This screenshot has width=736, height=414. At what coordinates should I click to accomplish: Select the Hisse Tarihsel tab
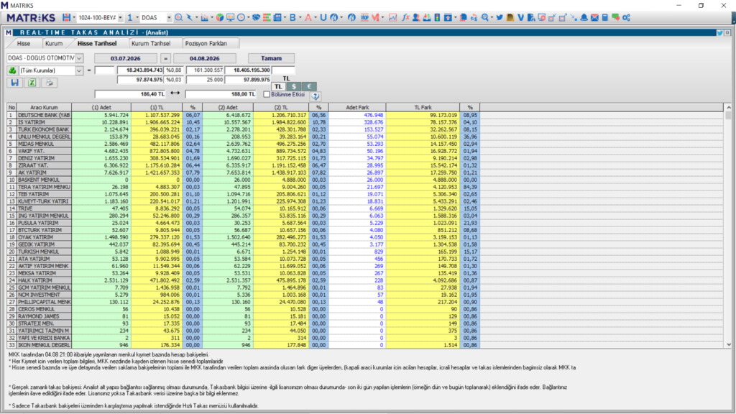pyautogui.click(x=97, y=43)
